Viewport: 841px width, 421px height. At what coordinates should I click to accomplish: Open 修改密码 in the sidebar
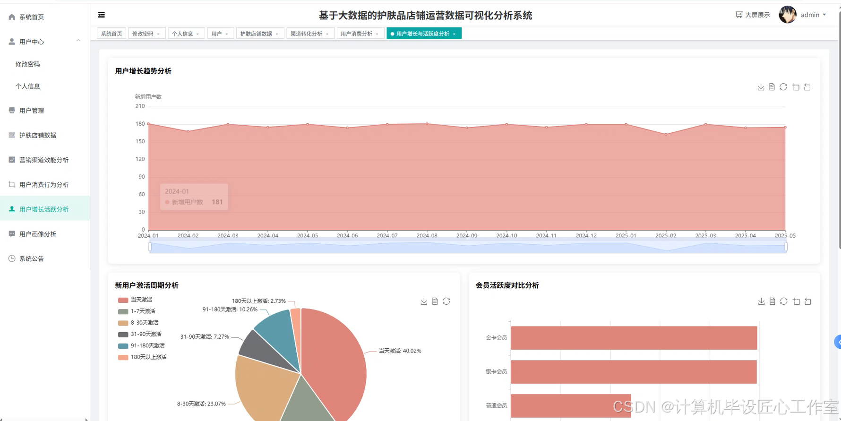[x=27, y=64]
